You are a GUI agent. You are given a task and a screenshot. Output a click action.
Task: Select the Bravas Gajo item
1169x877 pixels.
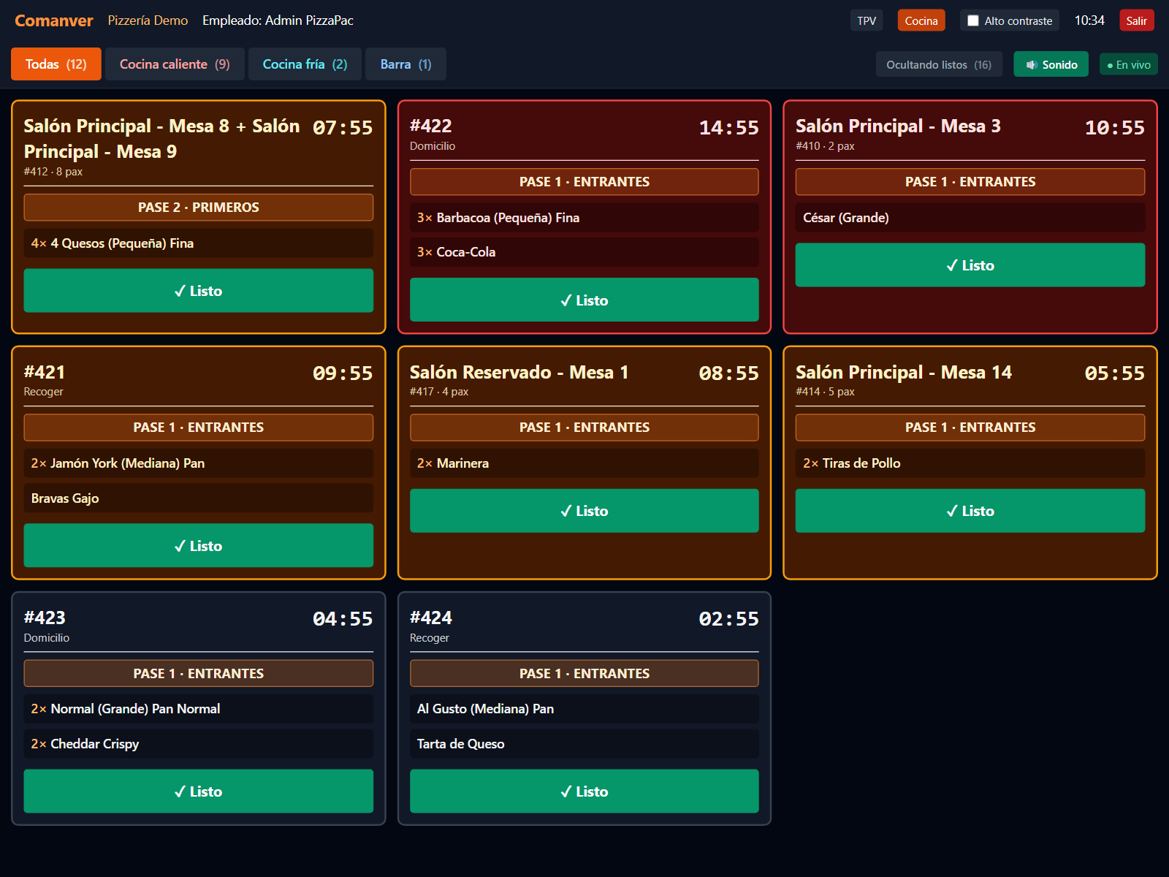(x=198, y=498)
